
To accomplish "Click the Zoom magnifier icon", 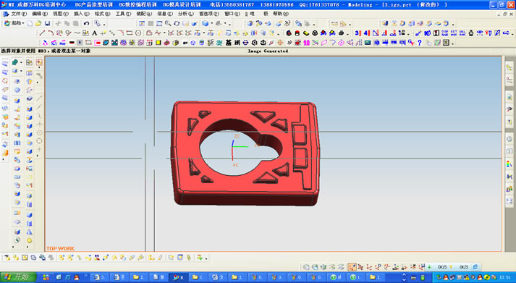I will (x=168, y=23).
